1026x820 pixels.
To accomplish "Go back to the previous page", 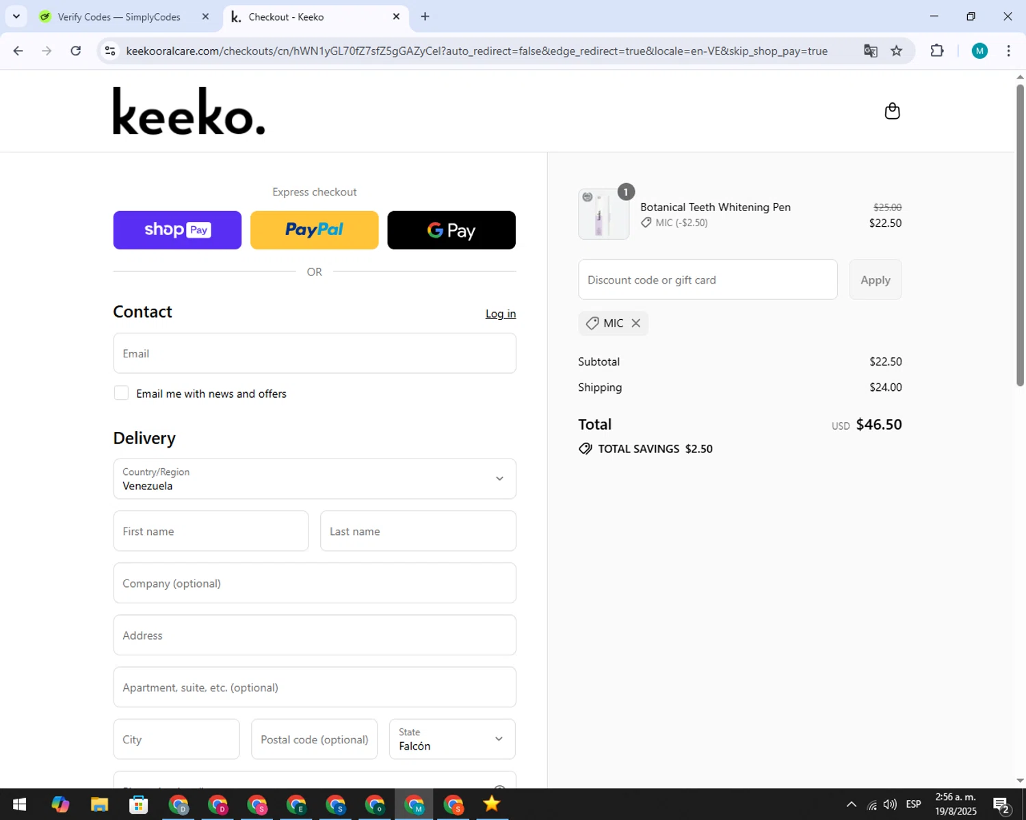I will (18, 51).
